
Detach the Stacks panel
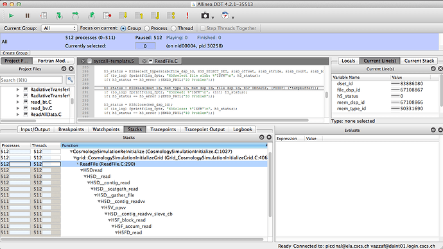pyautogui.click(x=261, y=137)
